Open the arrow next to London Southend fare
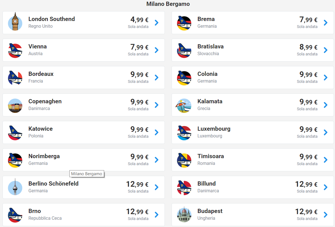The image size is (335, 227). pos(157,23)
